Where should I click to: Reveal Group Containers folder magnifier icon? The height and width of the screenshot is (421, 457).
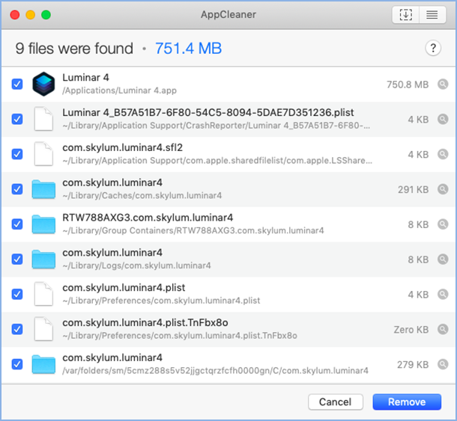[x=443, y=224]
